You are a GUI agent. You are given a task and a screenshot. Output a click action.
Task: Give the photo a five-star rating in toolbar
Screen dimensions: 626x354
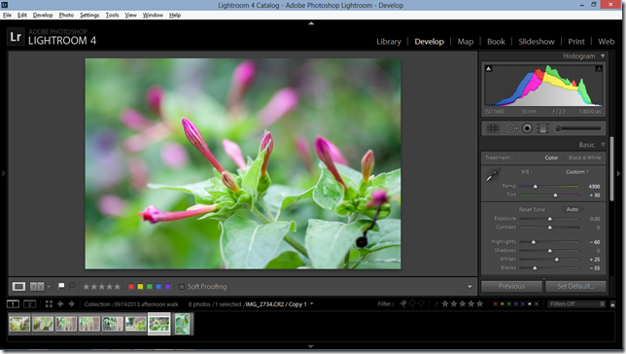[117, 287]
